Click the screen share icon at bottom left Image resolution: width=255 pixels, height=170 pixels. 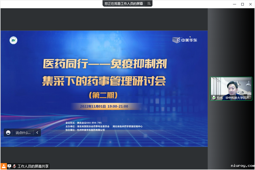[x=9, y=166]
